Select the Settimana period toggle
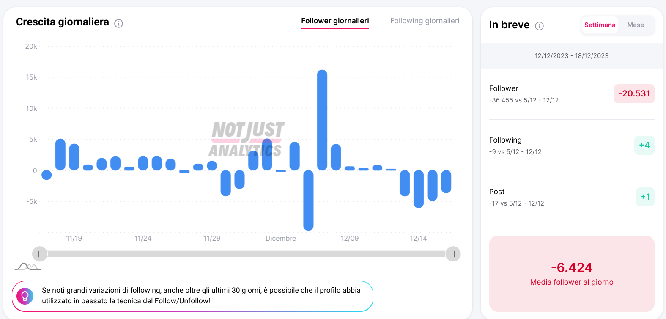The image size is (666, 319). pyautogui.click(x=600, y=25)
